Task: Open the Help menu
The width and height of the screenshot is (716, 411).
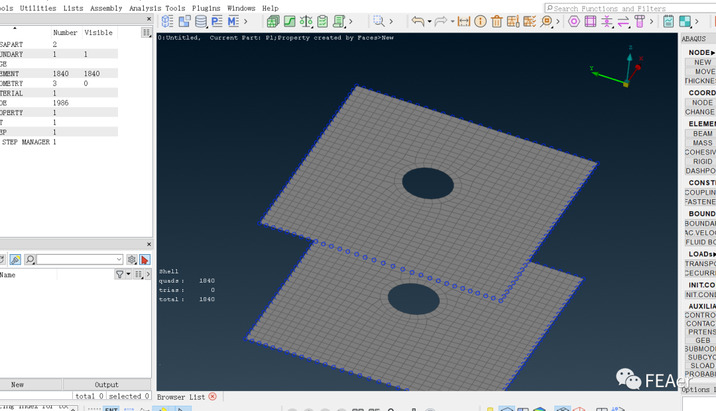Action: tap(270, 8)
